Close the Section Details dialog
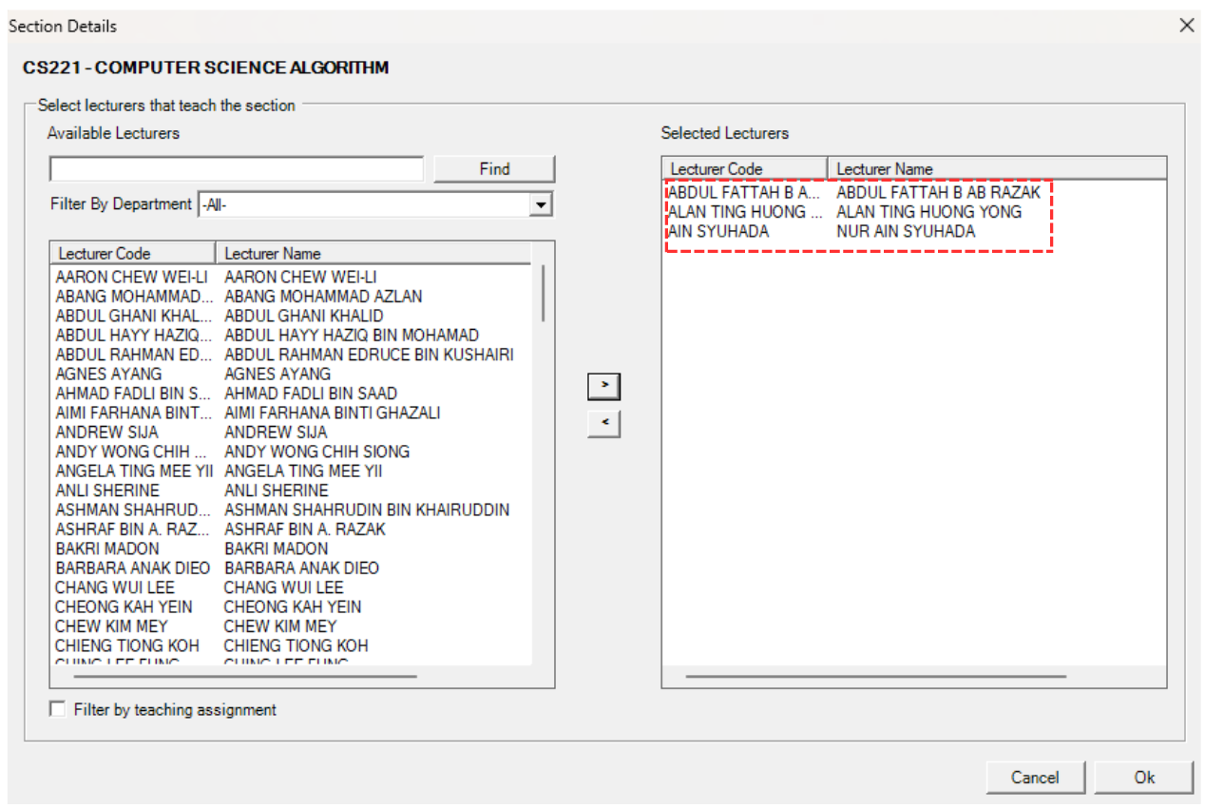 click(x=1186, y=26)
